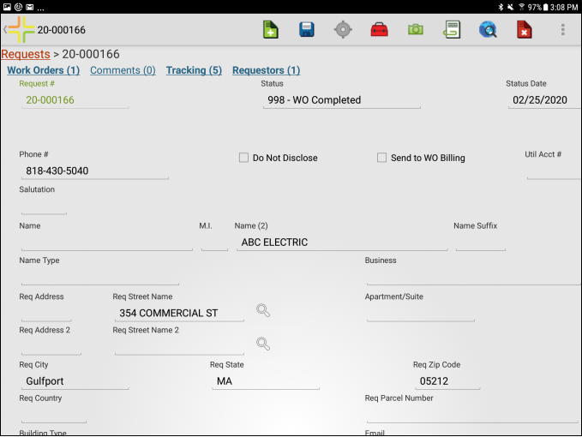The height and width of the screenshot is (437, 582).
Task: Edit Req Zip Code field 05212
Action: (x=447, y=381)
